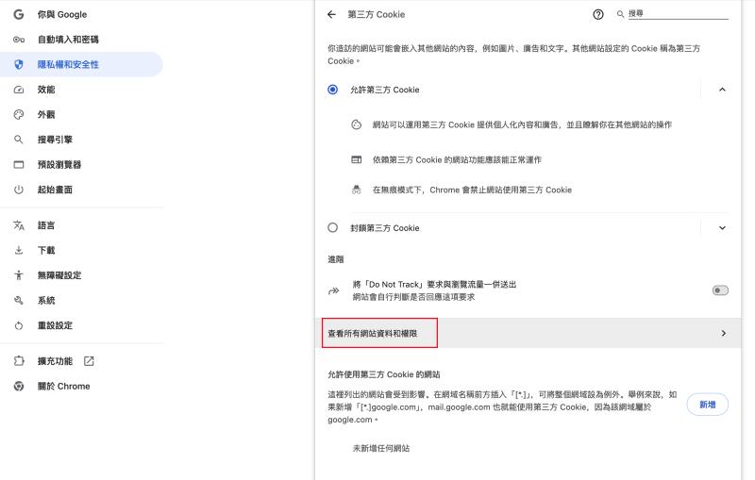Screen dimensions: 755x480
Task: Click the key icon for 自動填入和密碼
Action: pos(19,40)
